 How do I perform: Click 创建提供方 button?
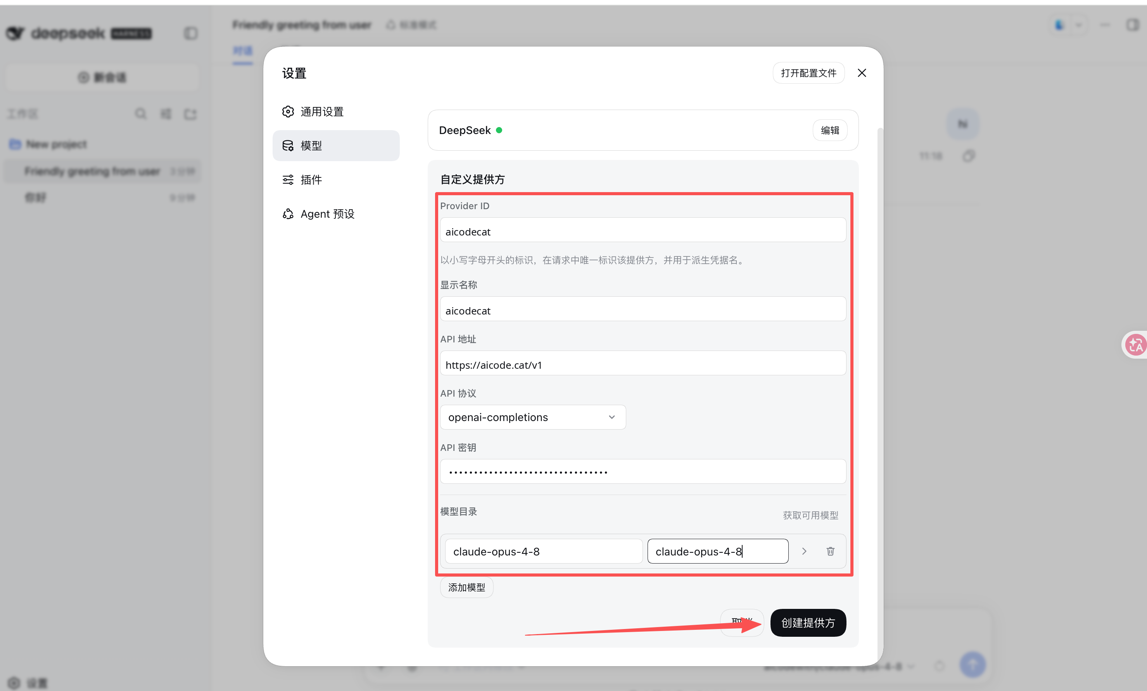pyautogui.click(x=808, y=623)
